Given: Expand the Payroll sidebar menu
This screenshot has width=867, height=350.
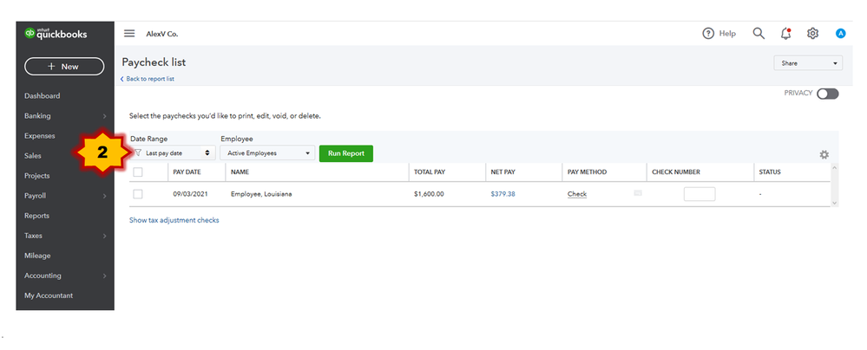Looking at the screenshot, I should pos(65,196).
